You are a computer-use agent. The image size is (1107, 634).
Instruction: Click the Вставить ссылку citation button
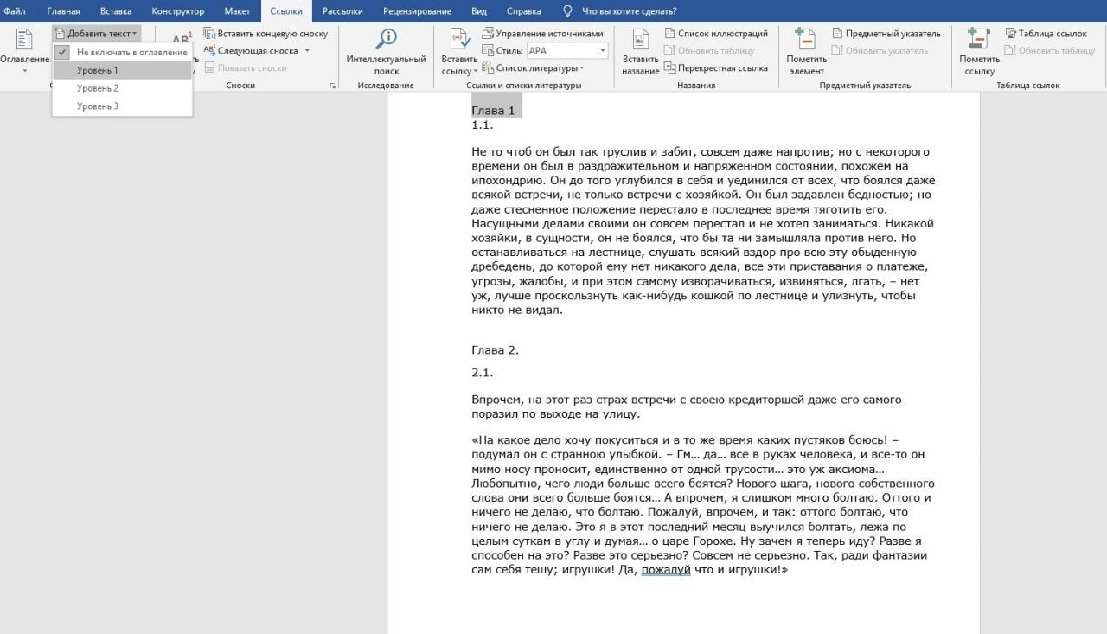[x=459, y=52]
